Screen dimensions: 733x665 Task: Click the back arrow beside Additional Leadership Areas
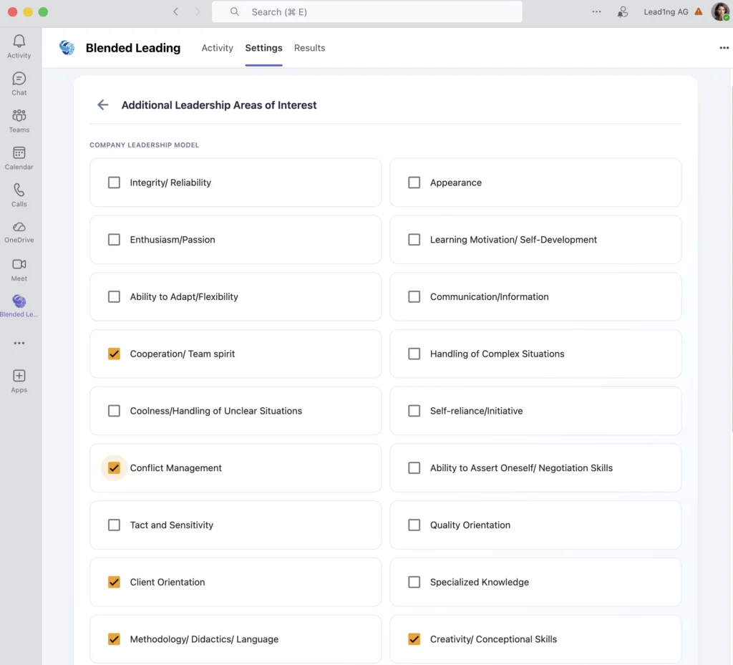pyautogui.click(x=103, y=105)
